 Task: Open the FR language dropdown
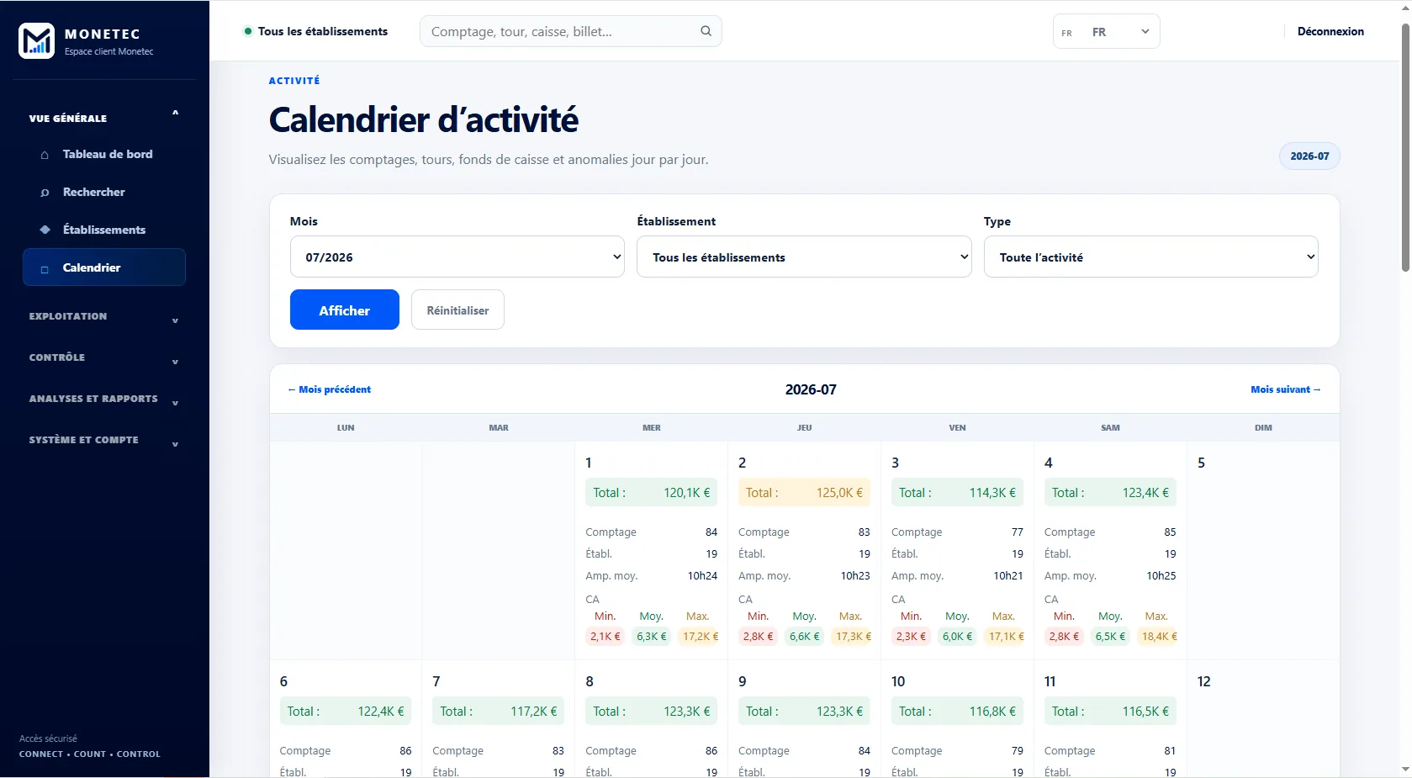pyautogui.click(x=1106, y=32)
